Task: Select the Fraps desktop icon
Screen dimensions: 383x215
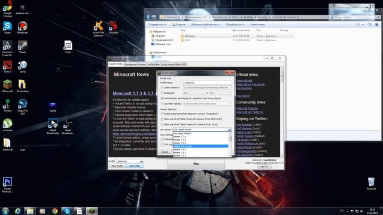Action: tap(68, 47)
